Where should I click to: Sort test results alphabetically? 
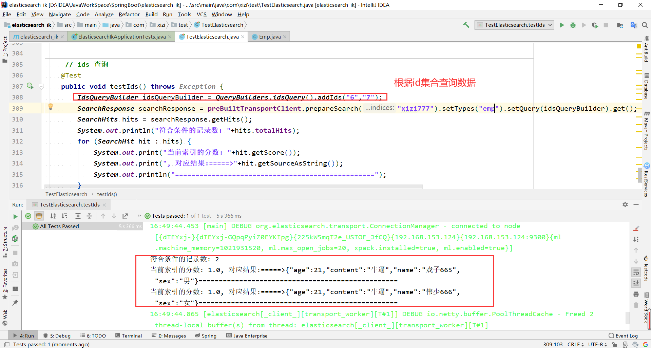click(53, 216)
